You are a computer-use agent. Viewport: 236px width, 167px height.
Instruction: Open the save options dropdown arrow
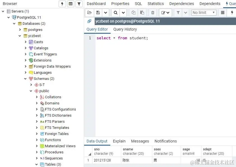(106, 13)
